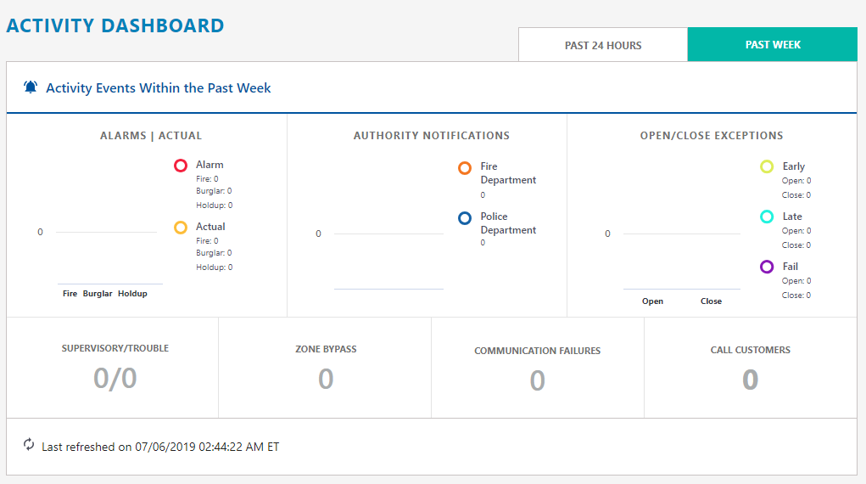Click the alarm bell icon in header
This screenshot has width=866, height=484.
pyautogui.click(x=31, y=87)
